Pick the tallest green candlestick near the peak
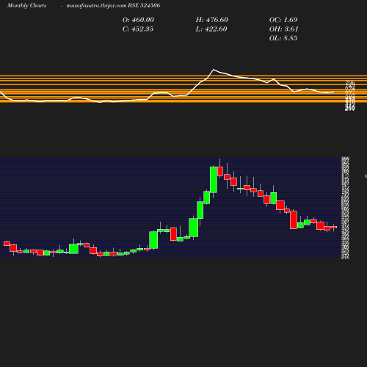This screenshot has height=367, width=367. tap(214, 180)
